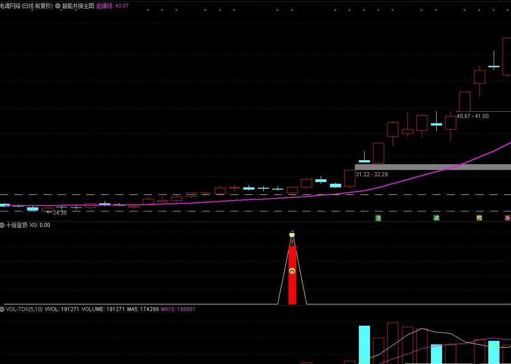Screen dimensions: 511x364
Task: Open the 超能共振主图 indicator dropdown
Action: (58, 6)
